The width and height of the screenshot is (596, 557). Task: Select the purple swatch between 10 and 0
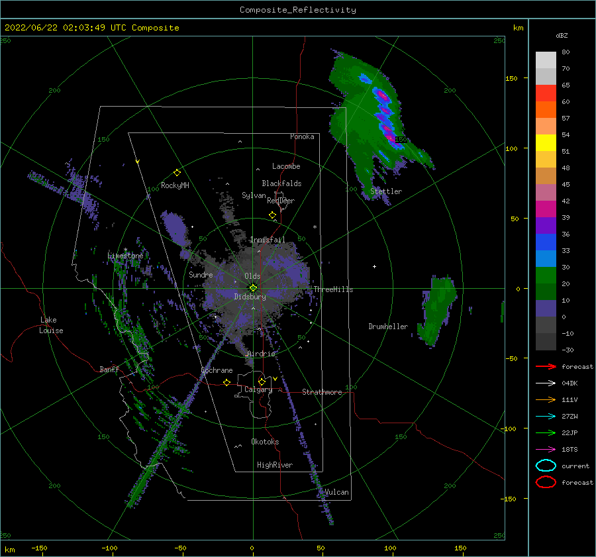coord(546,309)
